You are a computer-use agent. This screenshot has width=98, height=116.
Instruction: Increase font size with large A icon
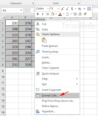63,9
